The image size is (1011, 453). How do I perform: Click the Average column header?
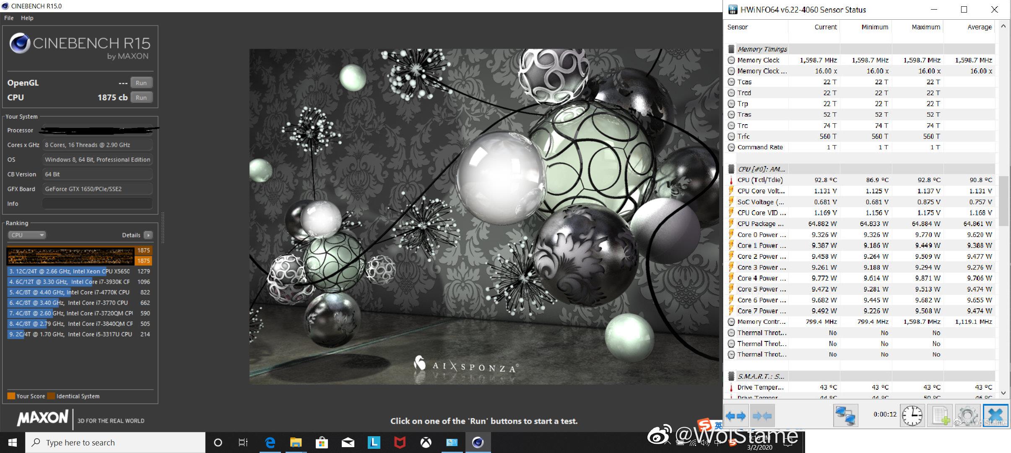point(979,27)
